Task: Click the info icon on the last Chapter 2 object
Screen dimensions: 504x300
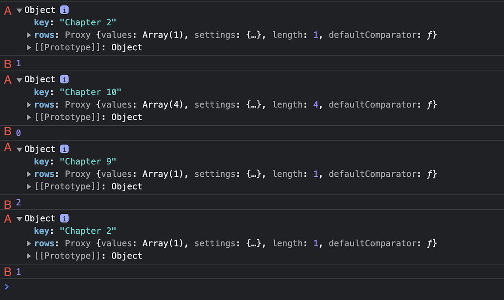Action: [64, 218]
